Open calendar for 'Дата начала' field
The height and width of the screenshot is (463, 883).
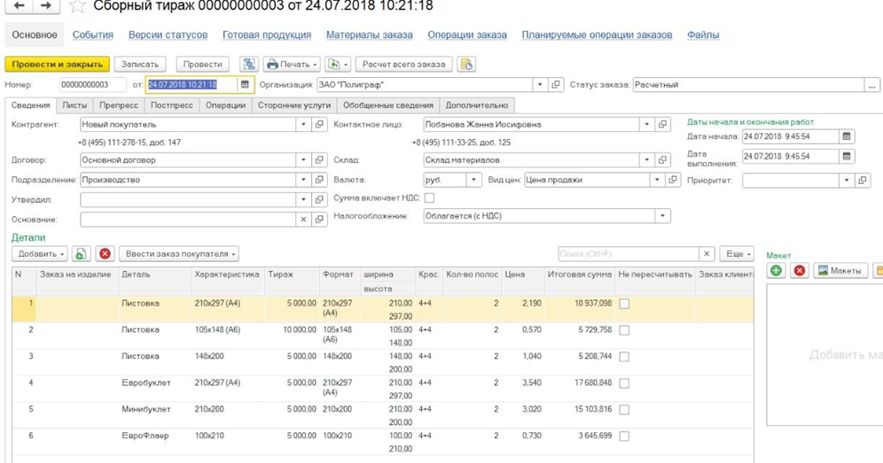847,137
